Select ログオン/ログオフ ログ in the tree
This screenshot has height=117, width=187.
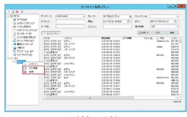click(x=26, y=23)
